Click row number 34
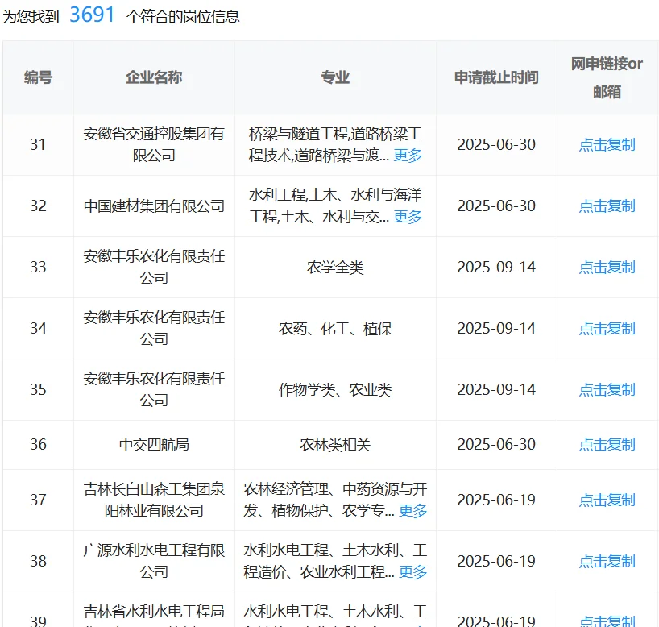This screenshot has width=659, height=627. click(38, 329)
